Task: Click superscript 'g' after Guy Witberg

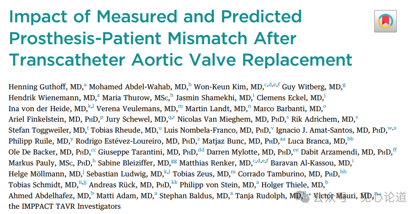Action: (x=344, y=84)
